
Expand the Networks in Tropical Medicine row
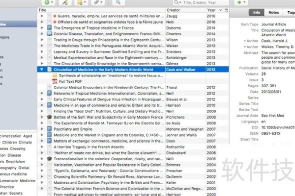42,94
